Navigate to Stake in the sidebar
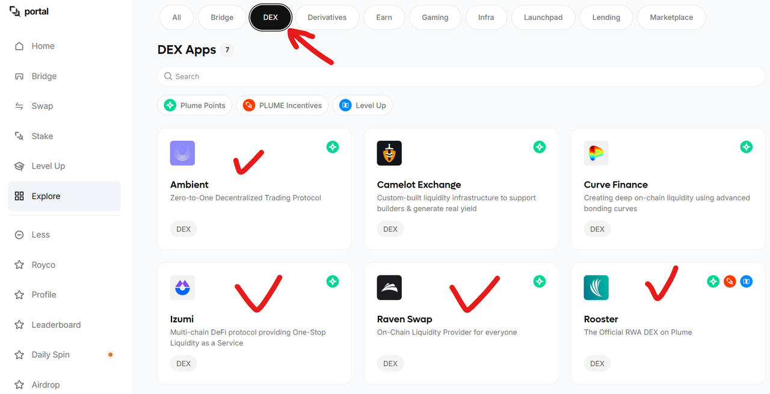The height and width of the screenshot is (394, 770). 64,136
